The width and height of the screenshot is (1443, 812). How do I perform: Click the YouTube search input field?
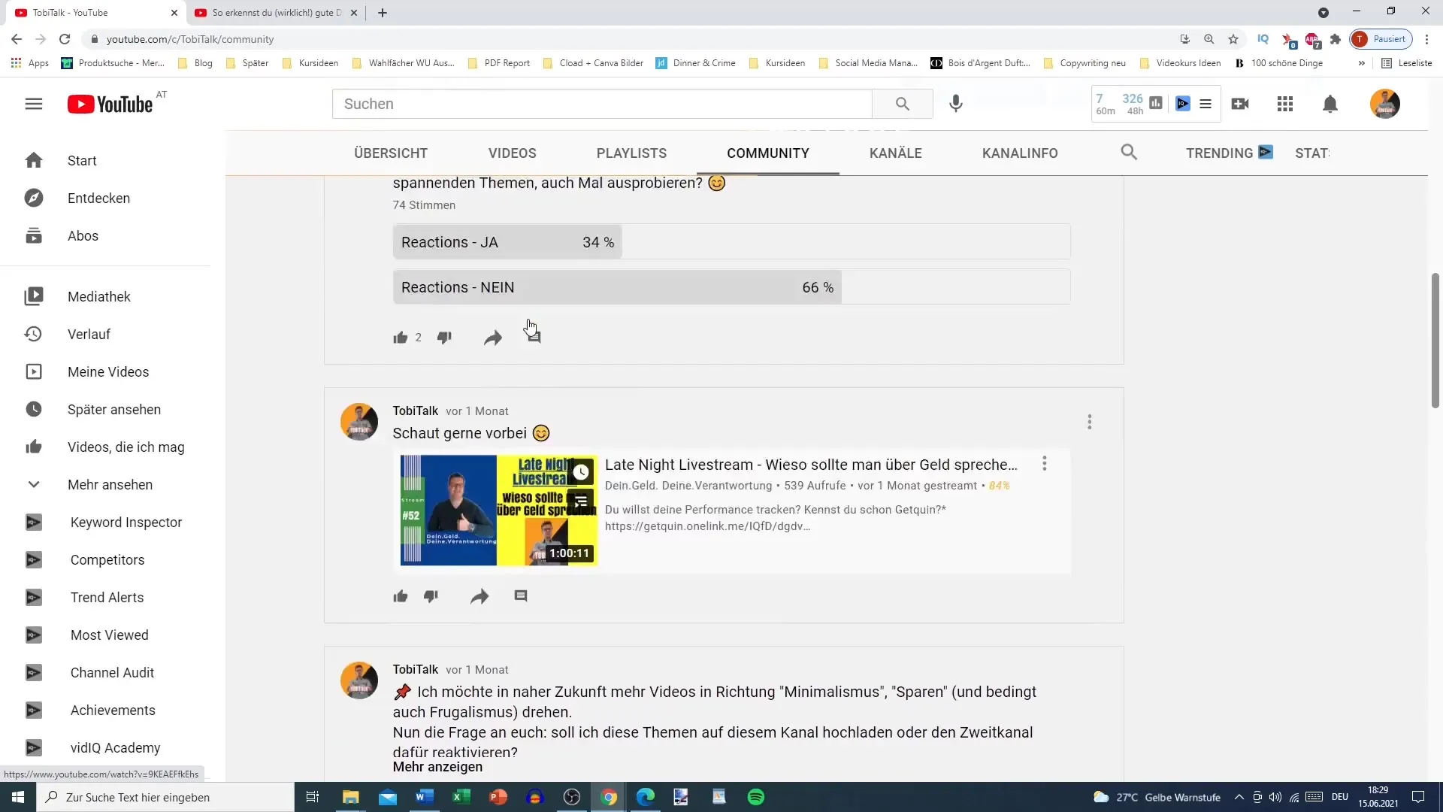tap(601, 103)
